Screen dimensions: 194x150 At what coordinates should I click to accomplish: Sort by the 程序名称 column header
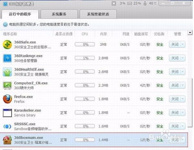pyautogui.click(x=10, y=34)
